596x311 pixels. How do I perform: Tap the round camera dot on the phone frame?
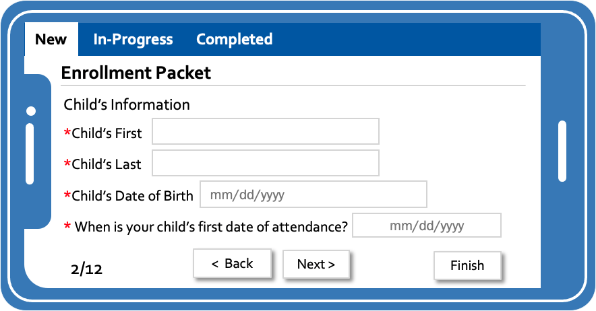[30, 111]
